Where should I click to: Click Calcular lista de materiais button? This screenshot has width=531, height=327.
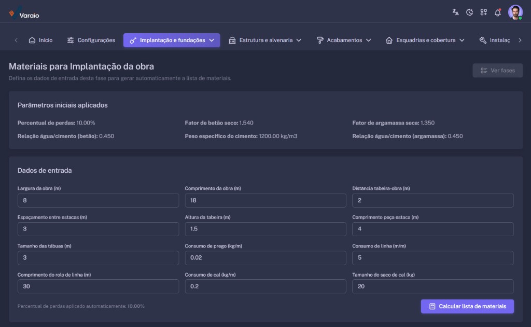tap(467, 306)
